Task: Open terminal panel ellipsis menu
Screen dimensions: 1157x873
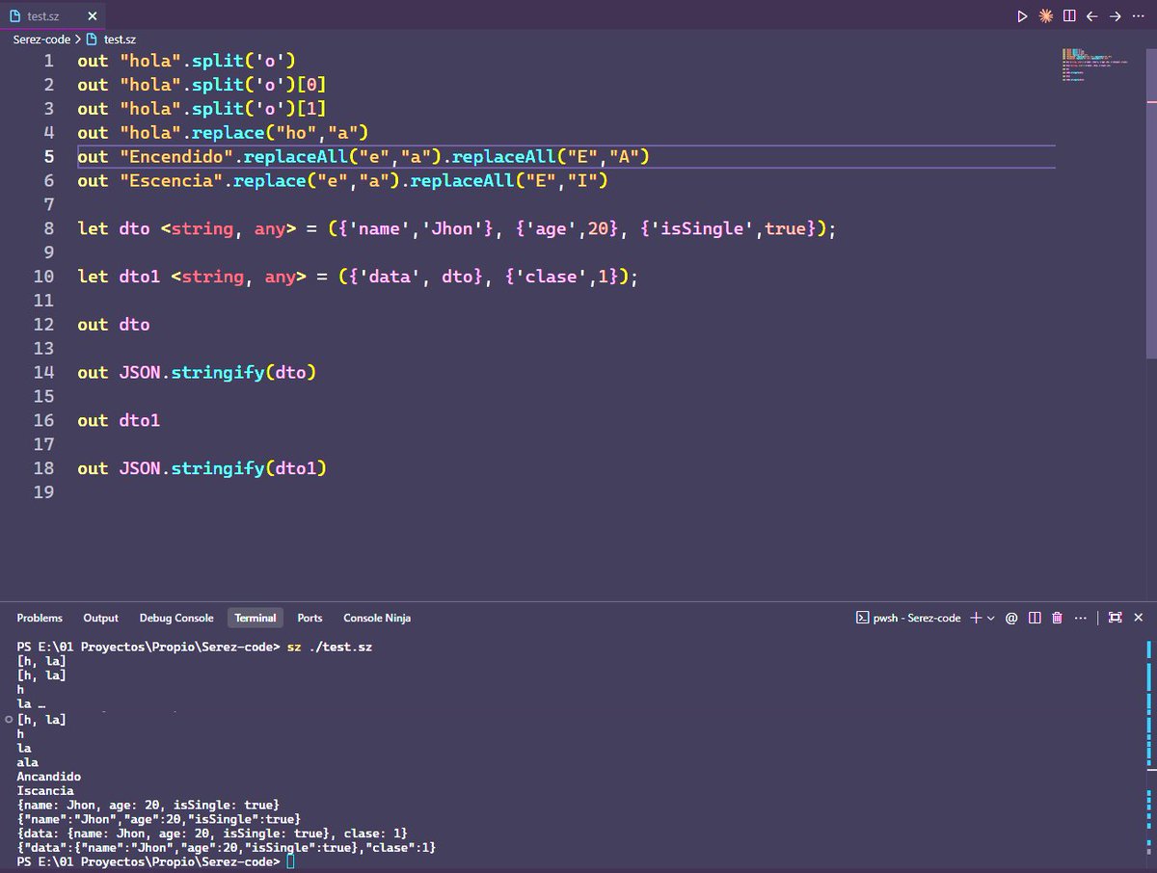Action: pyautogui.click(x=1080, y=618)
